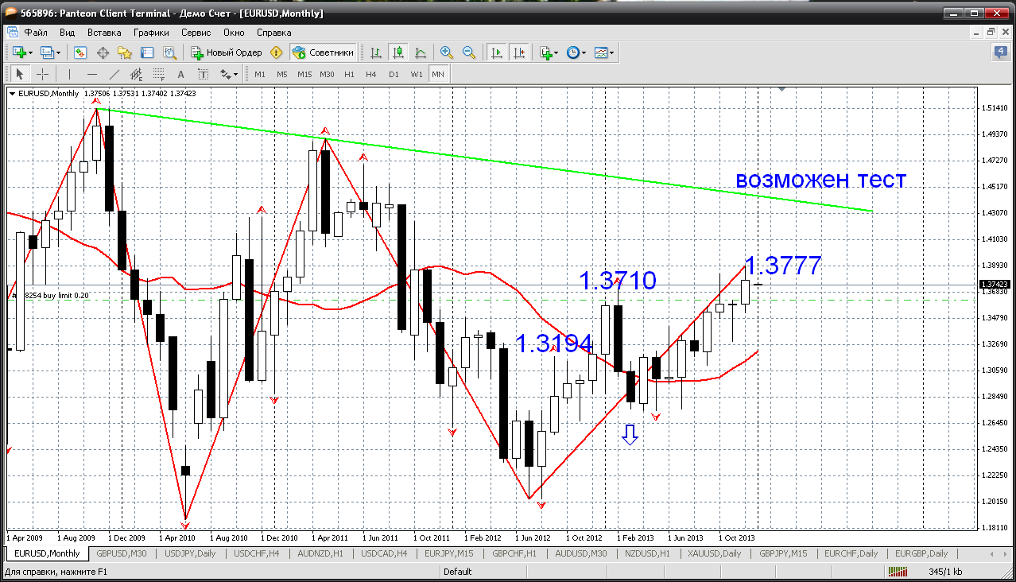This screenshot has width=1016, height=582.
Task: Click connection status bars icon in status bar
Action: (x=898, y=572)
